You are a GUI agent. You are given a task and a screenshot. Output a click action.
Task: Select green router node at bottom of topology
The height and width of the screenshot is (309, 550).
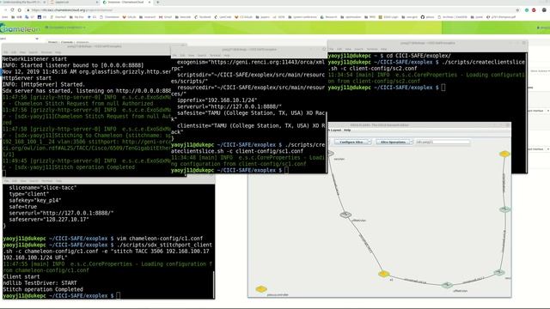point(447,285)
